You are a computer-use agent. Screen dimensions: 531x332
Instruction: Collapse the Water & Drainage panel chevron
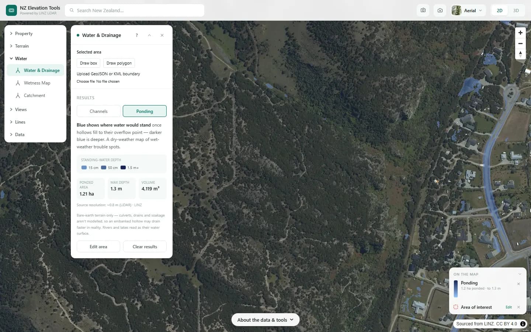(x=149, y=35)
